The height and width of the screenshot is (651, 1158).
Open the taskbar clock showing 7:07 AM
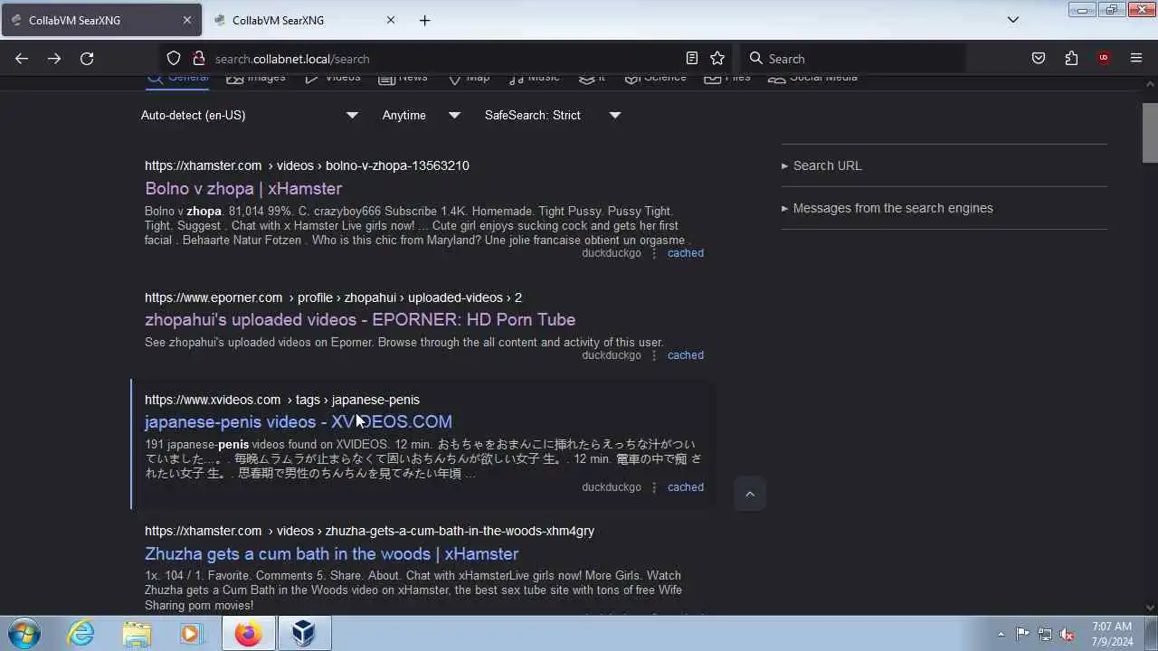coord(1112,626)
